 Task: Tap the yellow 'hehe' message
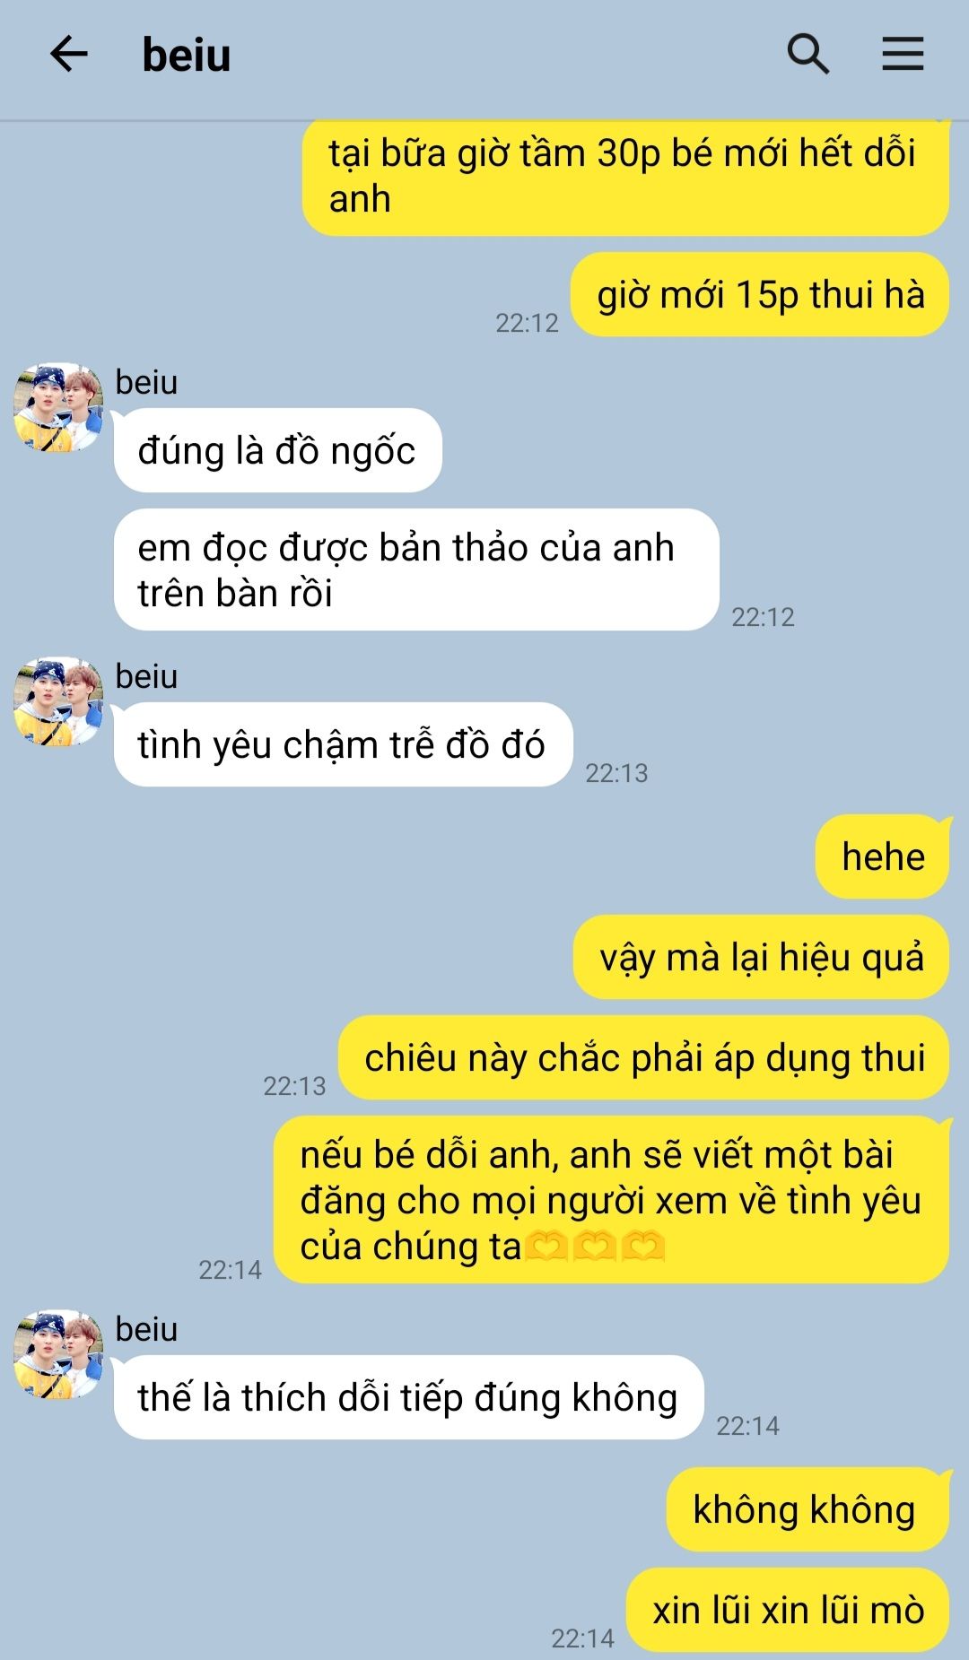(x=882, y=856)
